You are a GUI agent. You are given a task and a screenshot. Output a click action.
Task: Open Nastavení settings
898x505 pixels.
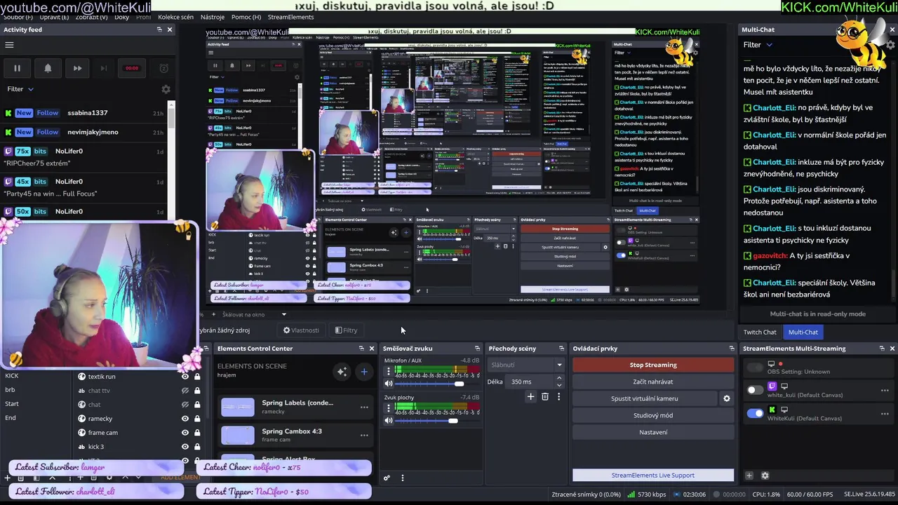click(x=653, y=432)
